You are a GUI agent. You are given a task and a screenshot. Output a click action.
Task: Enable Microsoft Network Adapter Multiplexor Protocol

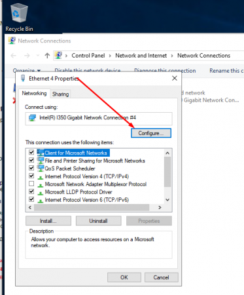point(31,184)
